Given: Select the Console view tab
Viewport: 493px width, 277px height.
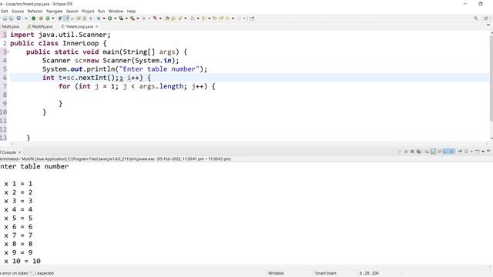Looking at the screenshot, I should (8, 152).
